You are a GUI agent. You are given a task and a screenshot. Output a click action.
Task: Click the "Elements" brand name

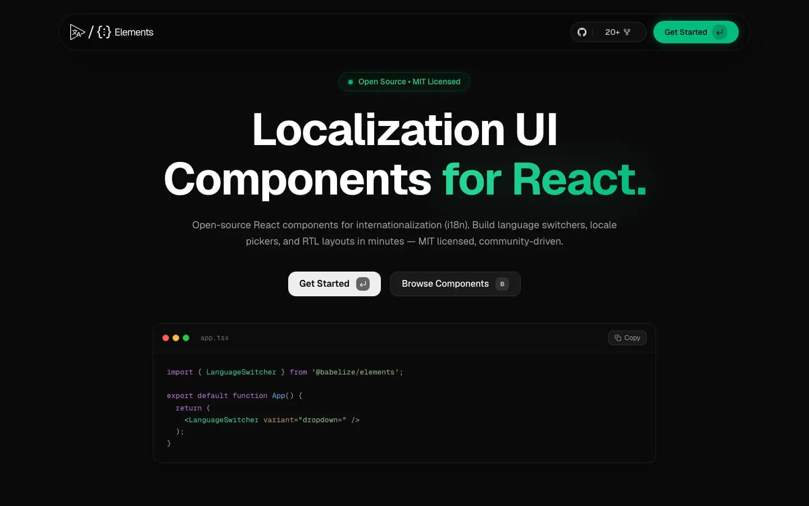(134, 32)
